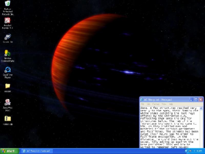Open the File menu in Notepad
Screen dimensions: 205x154
pos(142,104)
